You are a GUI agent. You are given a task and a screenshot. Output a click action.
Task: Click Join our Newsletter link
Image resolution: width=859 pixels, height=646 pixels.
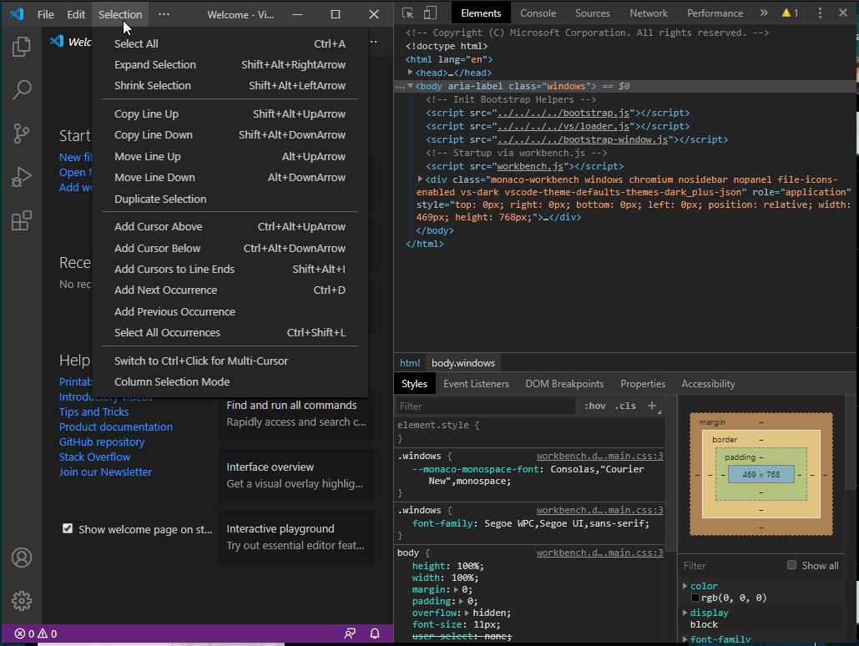tap(105, 472)
